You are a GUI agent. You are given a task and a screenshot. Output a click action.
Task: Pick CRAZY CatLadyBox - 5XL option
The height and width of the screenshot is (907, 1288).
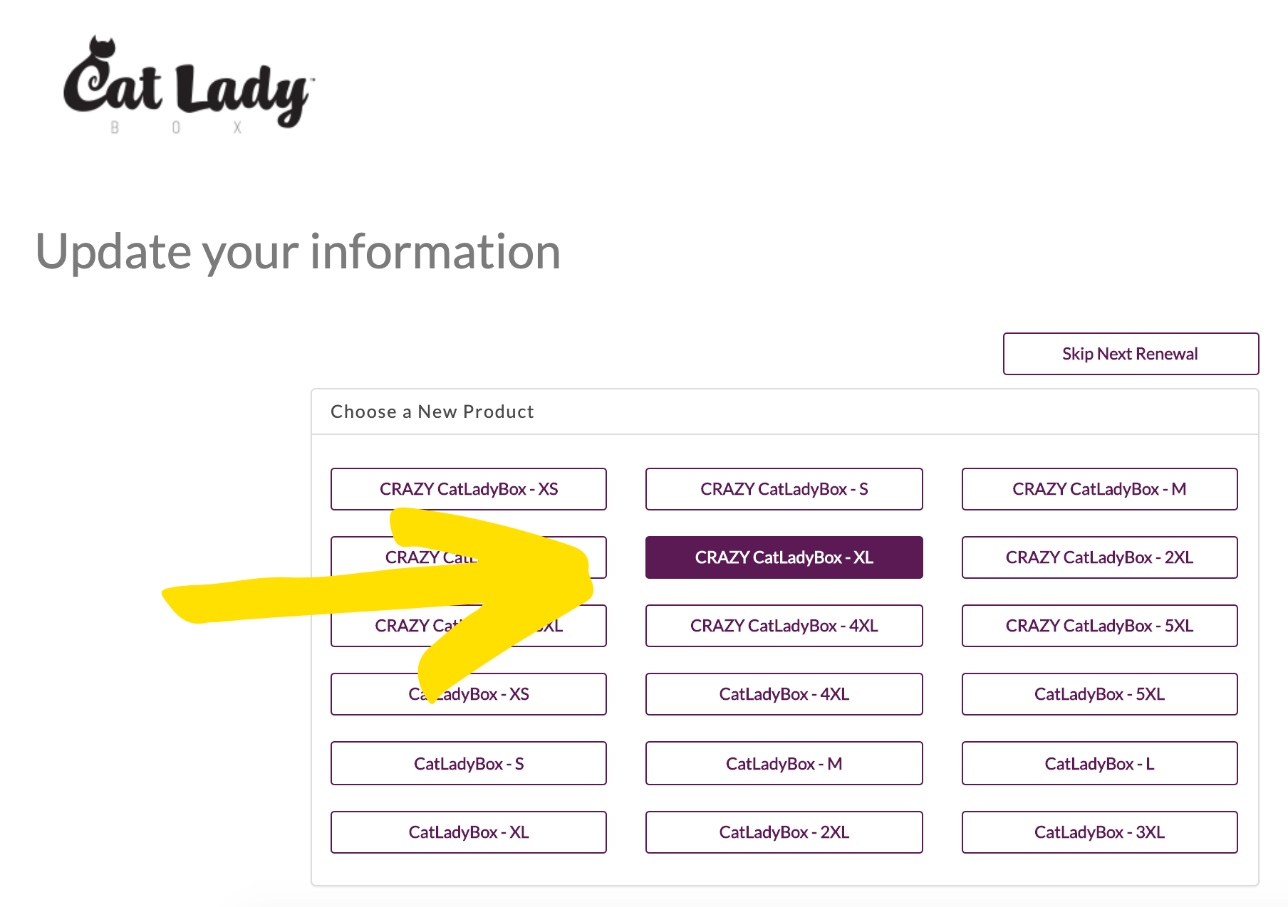(x=1099, y=626)
